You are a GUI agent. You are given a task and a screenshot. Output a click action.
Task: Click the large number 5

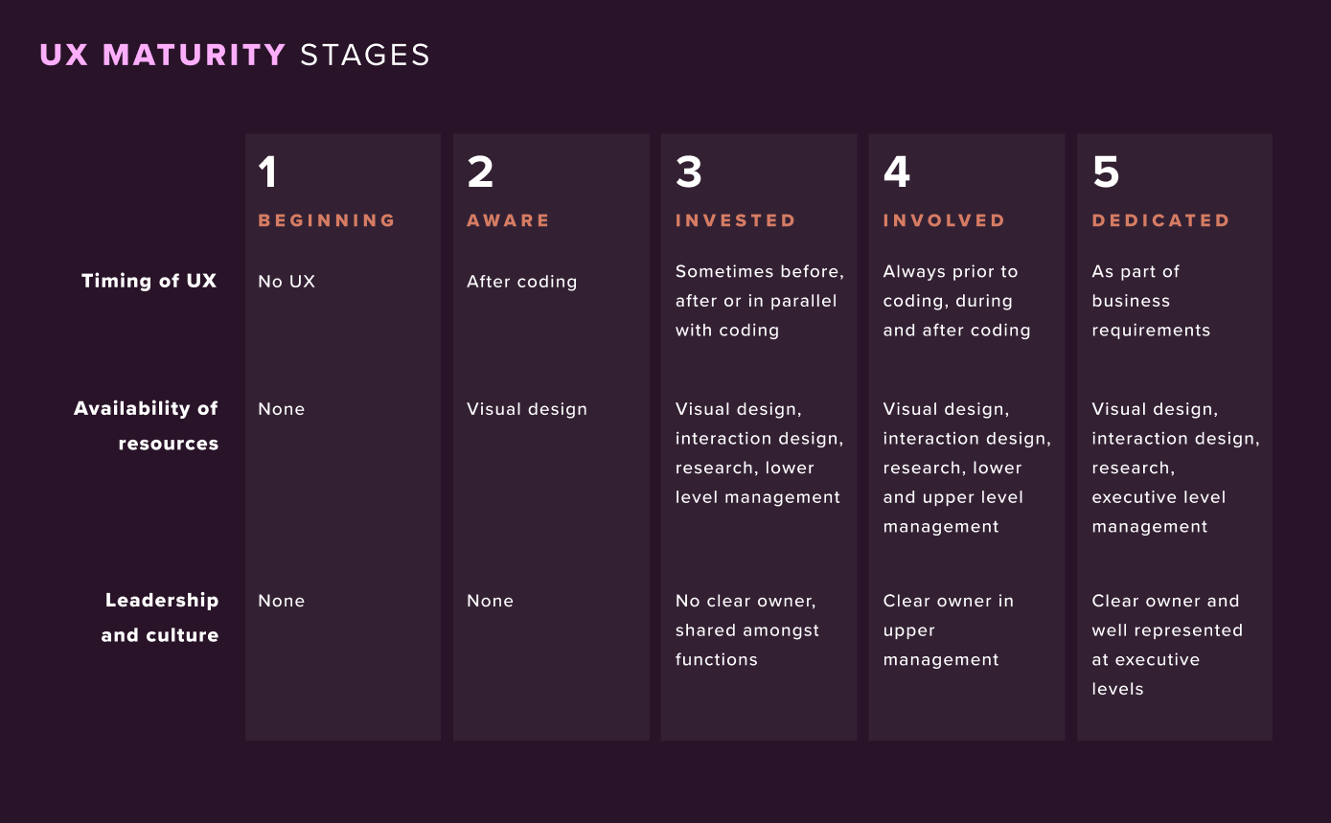[1106, 172]
